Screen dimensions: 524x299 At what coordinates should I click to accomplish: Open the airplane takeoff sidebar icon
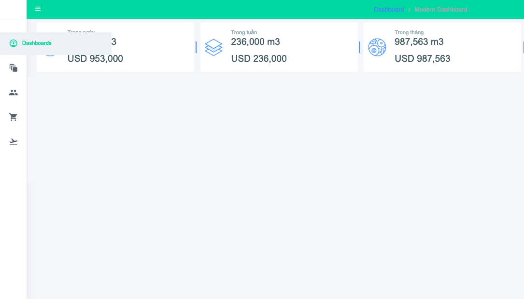14,142
